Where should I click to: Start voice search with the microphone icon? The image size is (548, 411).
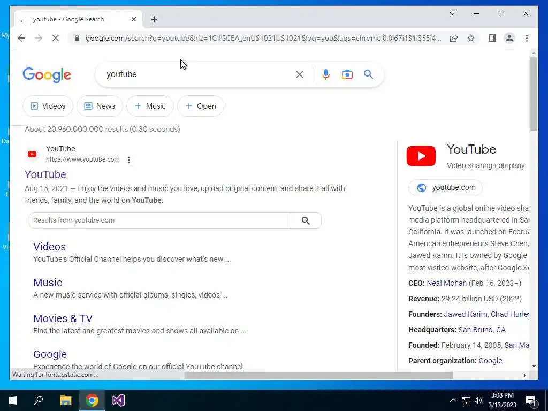(326, 74)
